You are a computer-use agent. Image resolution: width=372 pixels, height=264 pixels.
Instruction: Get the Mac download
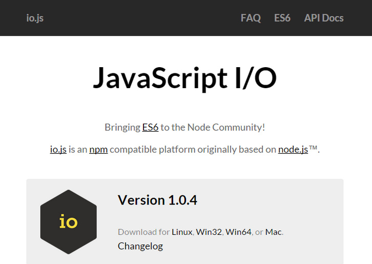pos(273,232)
